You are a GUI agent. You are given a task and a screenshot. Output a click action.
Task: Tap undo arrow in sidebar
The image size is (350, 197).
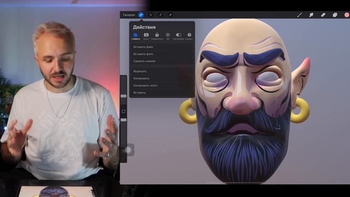click(x=124, y=151)
